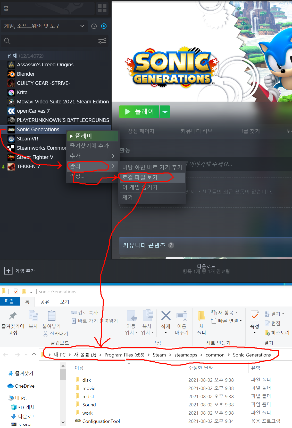Viewport: 292px width, 428px height.
Task: Open the 그룹 찾기 link
Action: [249, 131]
